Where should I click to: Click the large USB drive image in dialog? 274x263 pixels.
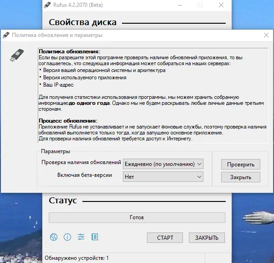[x=17, y=55]
